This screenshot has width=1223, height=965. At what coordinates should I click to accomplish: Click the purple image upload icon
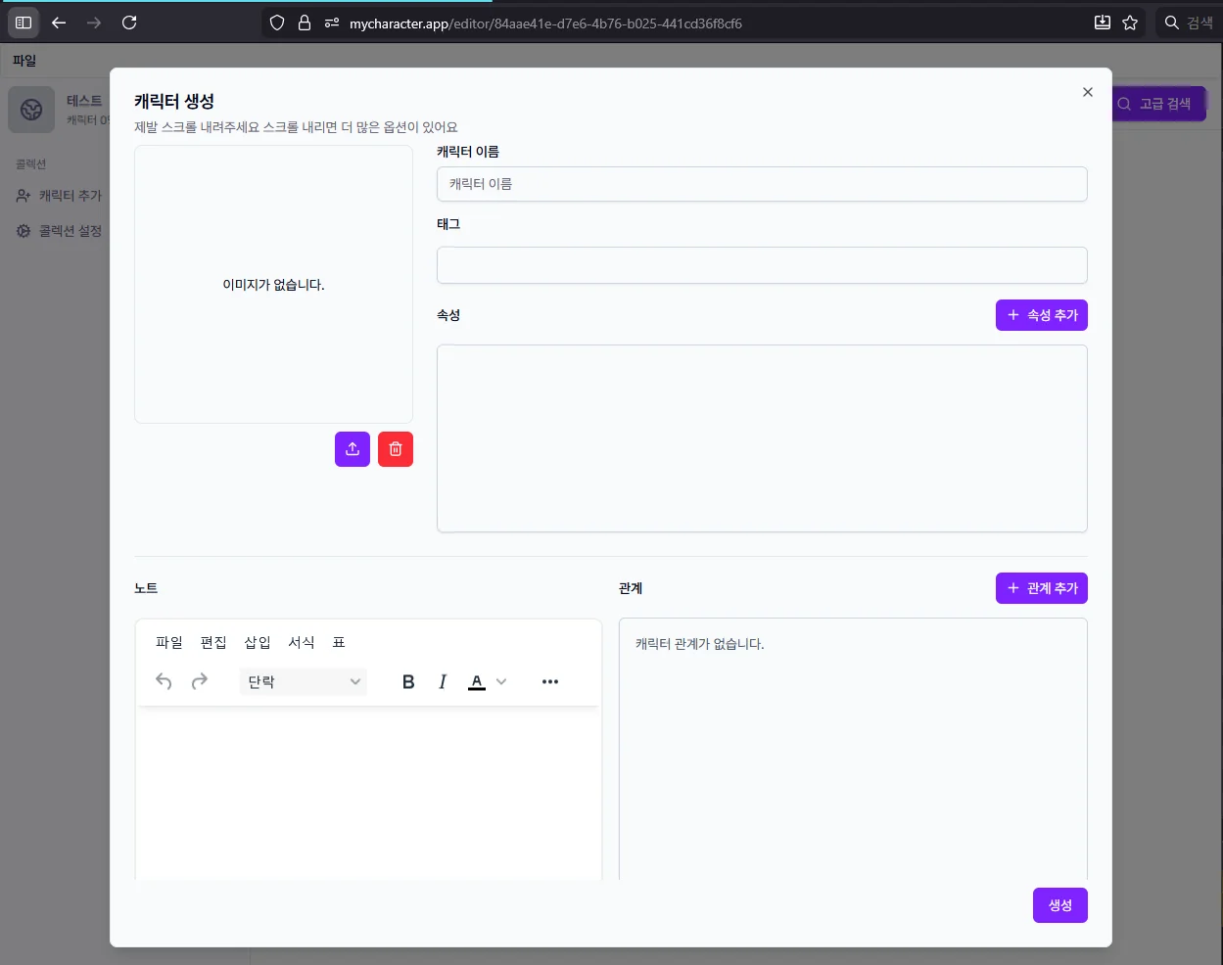[353, 449]
